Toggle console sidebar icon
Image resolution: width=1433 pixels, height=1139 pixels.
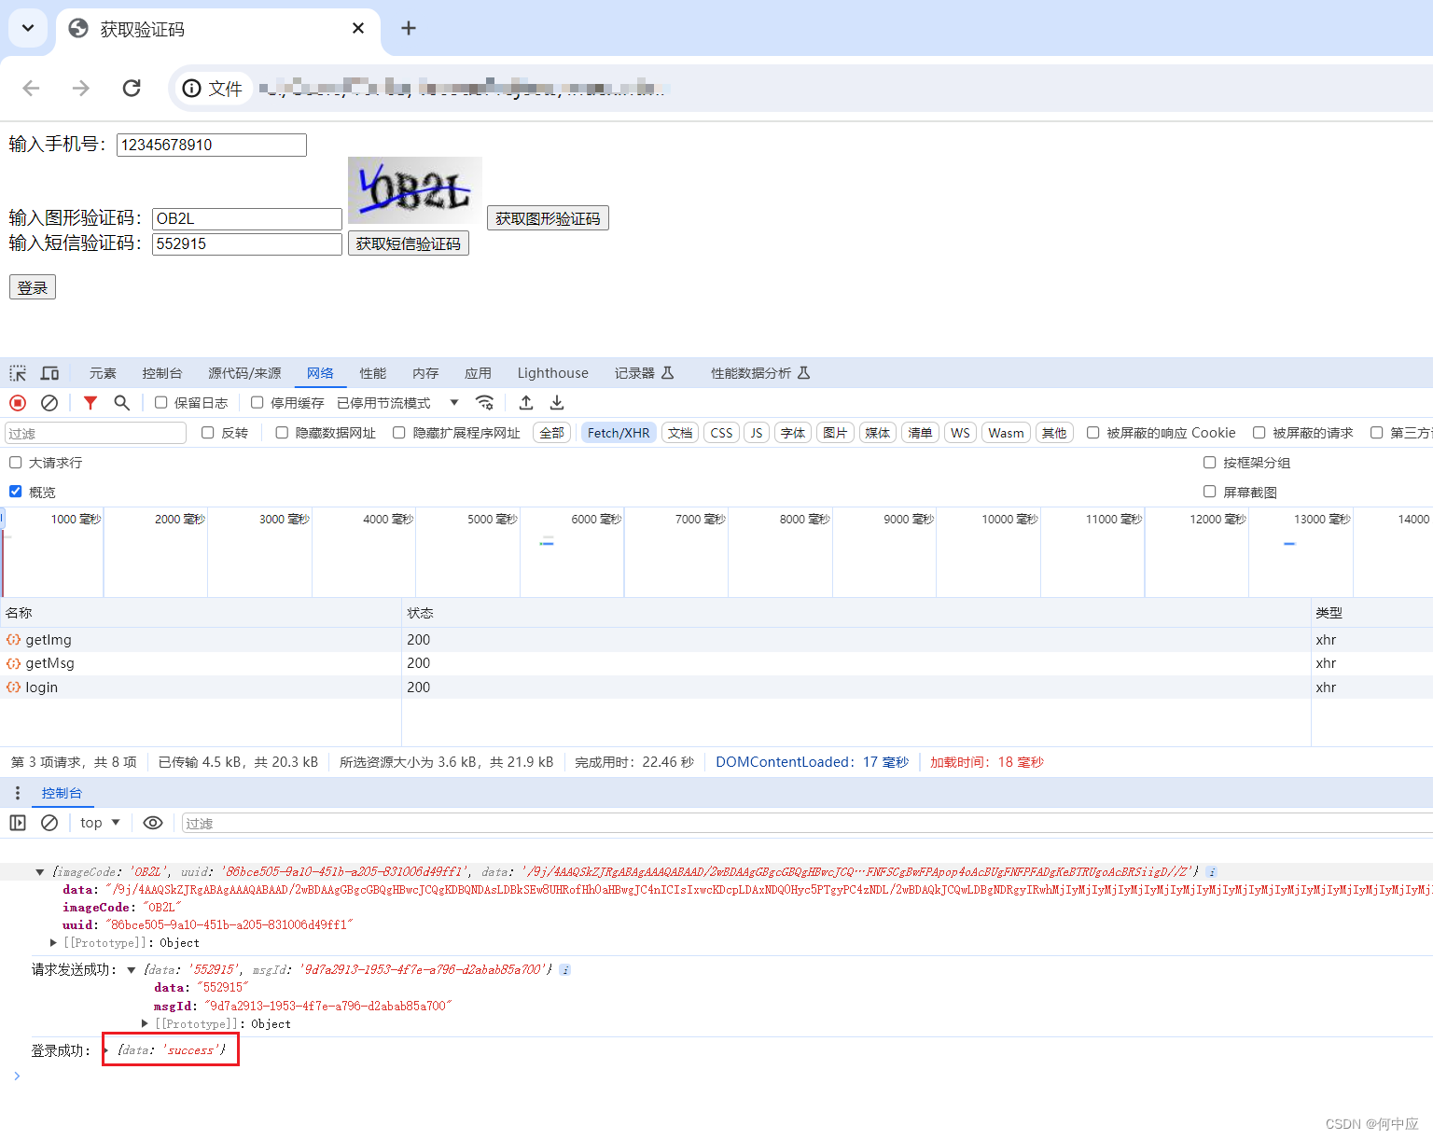(x=18, y=823)
